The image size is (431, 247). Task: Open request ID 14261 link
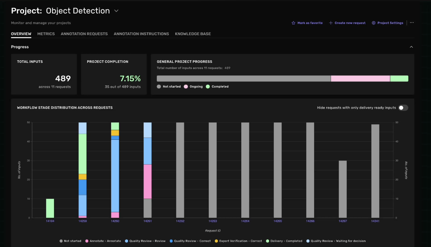tap(148, 221)
